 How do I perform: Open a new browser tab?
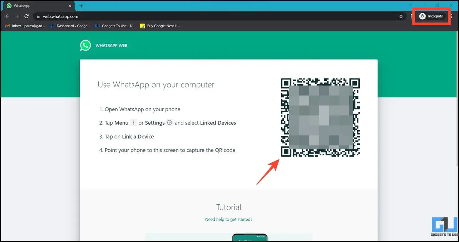tap(81, 6)
